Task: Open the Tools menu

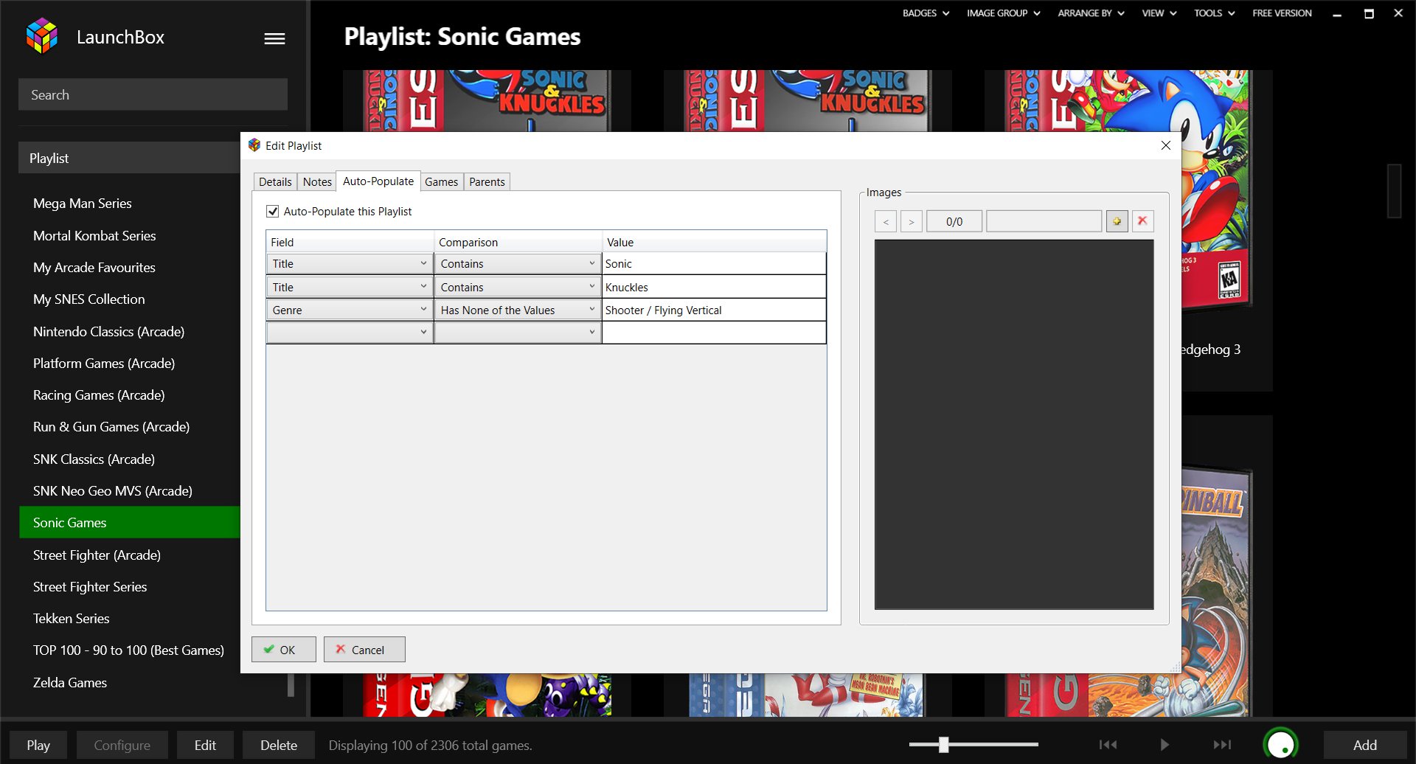Action: 1214,13
